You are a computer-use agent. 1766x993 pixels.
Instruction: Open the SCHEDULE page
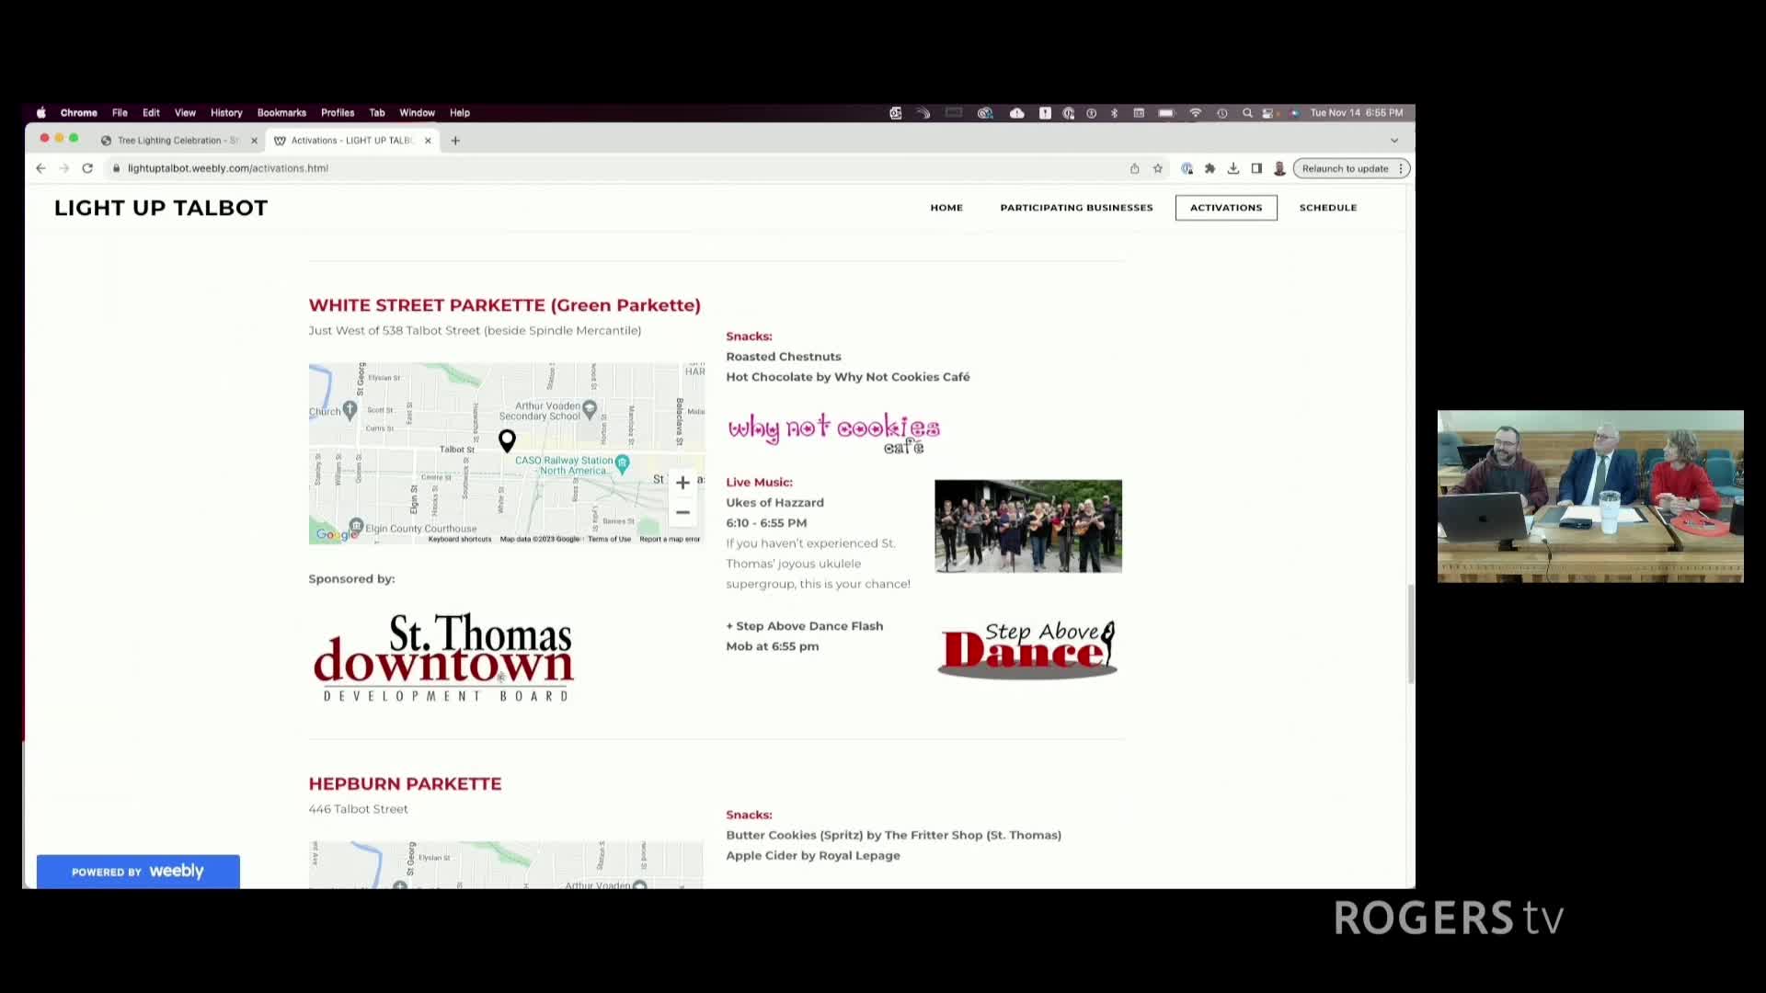click(1328, 208)
